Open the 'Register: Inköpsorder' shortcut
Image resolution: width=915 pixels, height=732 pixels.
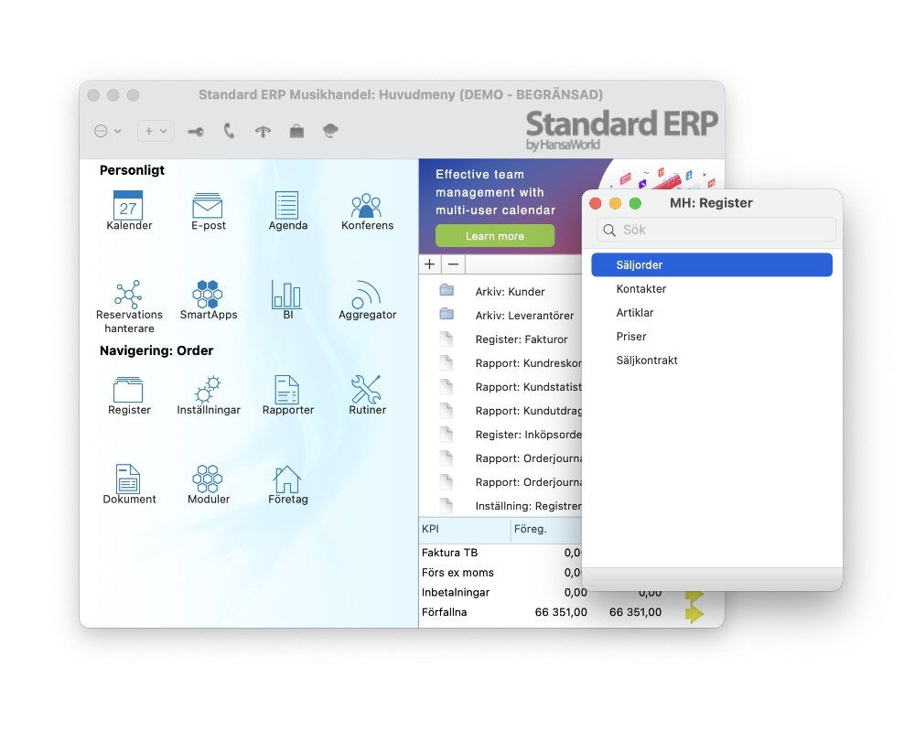[x=528, y=435]
